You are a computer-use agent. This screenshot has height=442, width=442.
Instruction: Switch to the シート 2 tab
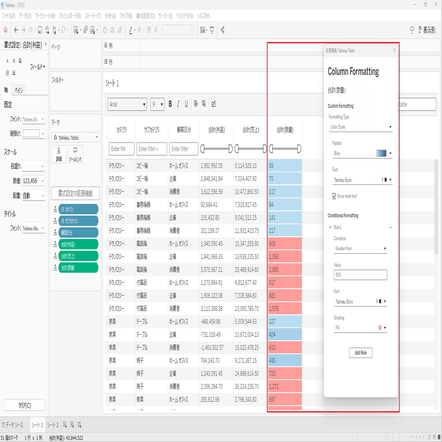(x=52, y=425)
